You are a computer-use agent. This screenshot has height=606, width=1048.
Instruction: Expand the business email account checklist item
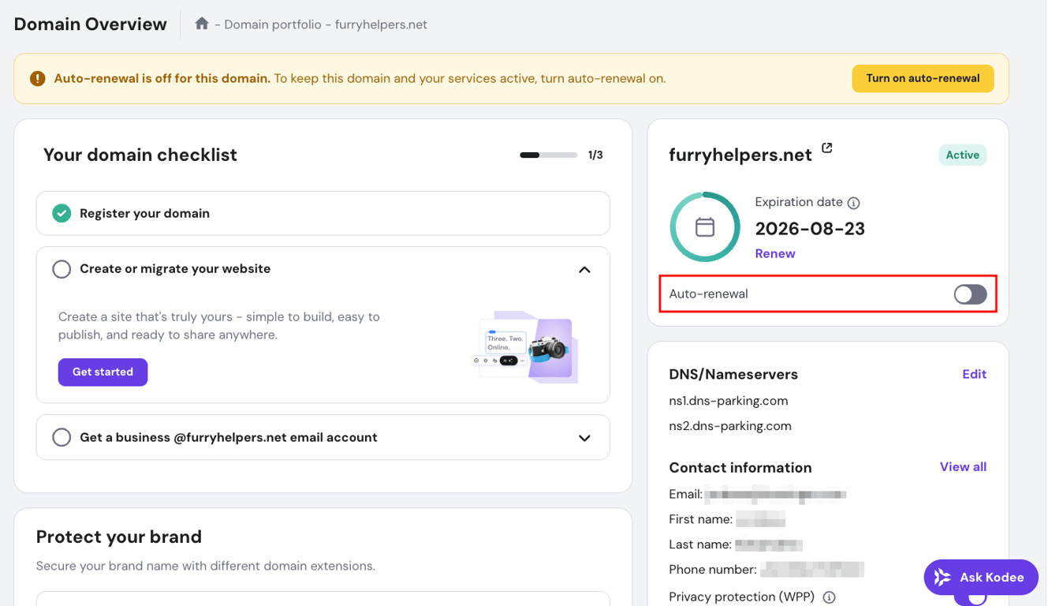pyautogui.click(x=584, y=436)
